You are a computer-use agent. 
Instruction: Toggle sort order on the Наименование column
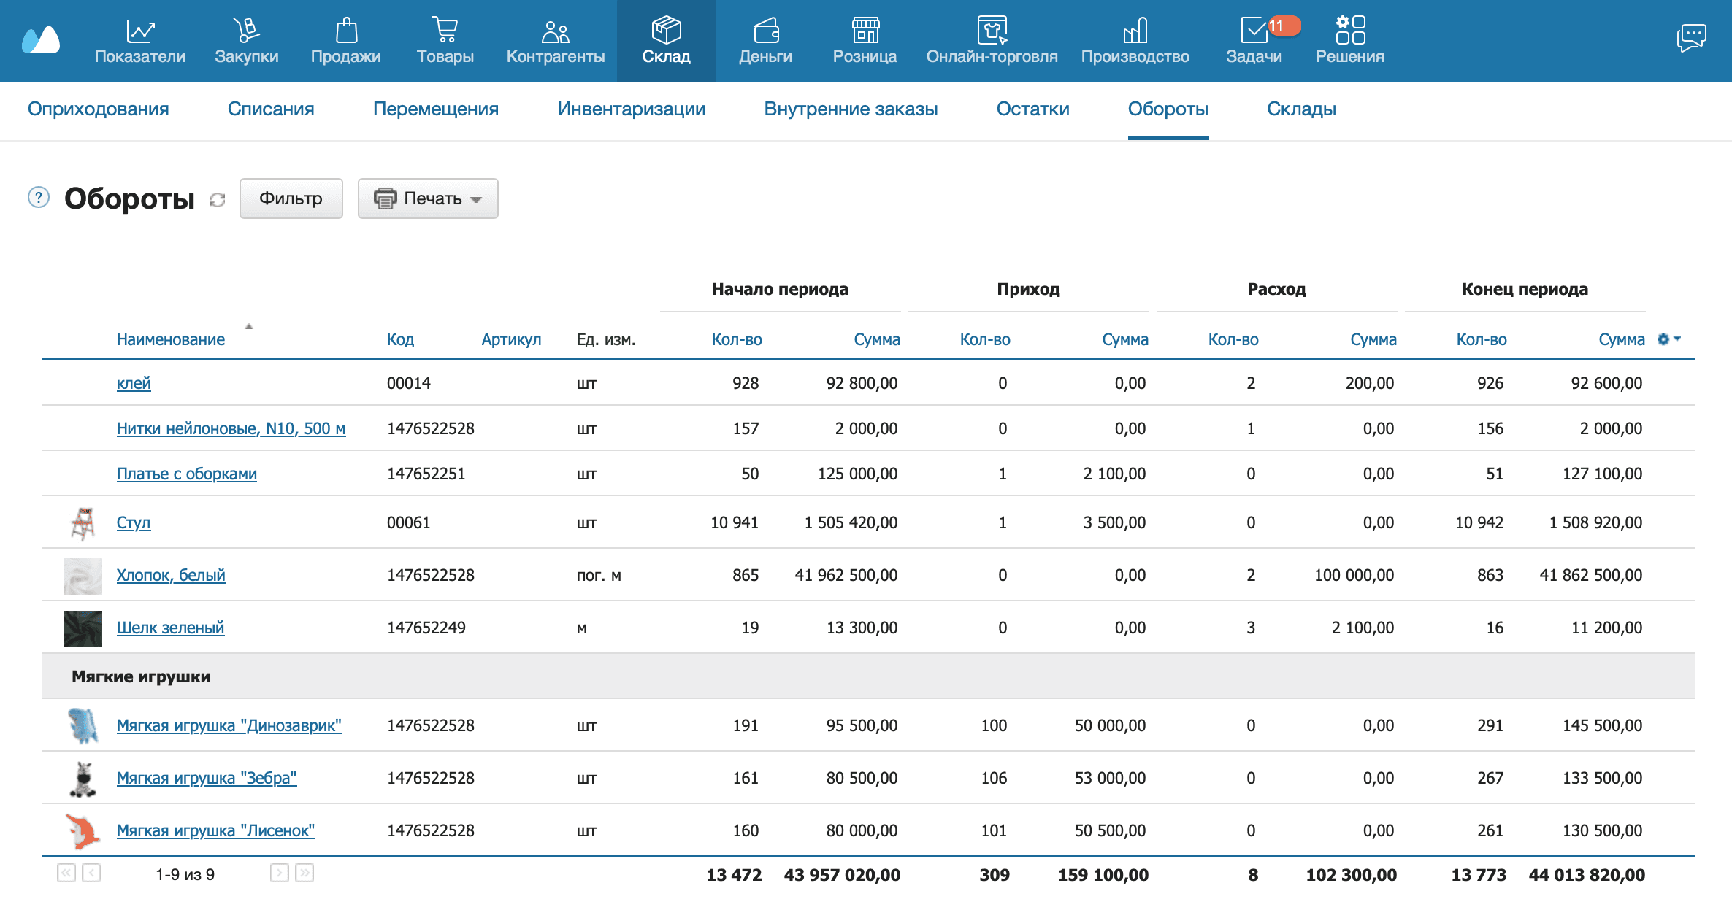click(x=170, y=339)
